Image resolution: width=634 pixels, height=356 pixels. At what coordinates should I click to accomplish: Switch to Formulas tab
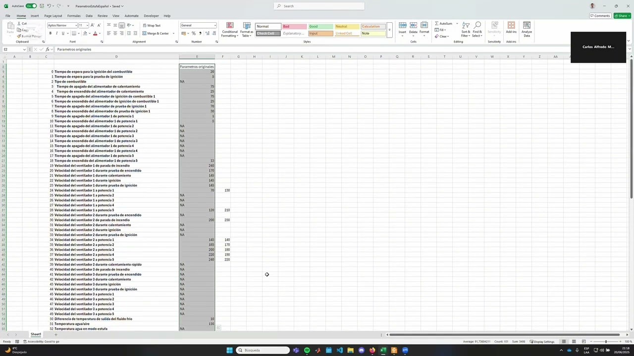[x=74, y=16]
